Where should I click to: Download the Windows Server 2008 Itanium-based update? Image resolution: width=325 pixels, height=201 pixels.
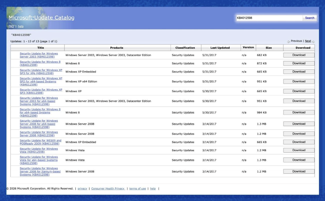point(299,171)
